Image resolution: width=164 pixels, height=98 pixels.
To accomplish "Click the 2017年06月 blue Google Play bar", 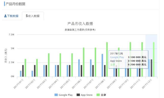I will coord(79,68).
